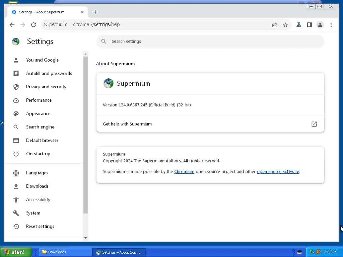Click the speedometer icon for Performance
Image resolution: width=343 pixels, height=257 pixels.
16,100
